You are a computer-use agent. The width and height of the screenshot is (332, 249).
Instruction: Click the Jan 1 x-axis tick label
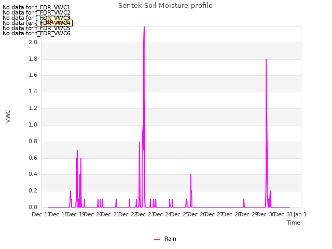coord(300,214)
